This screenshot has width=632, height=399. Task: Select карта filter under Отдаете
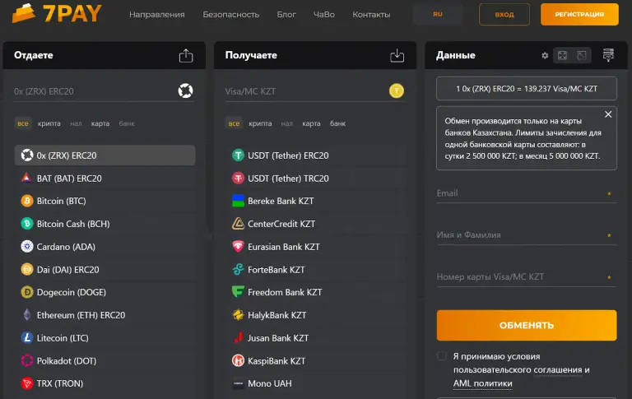click(x=100, y=123)
